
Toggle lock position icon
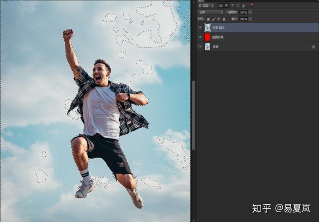pos(219,19)
